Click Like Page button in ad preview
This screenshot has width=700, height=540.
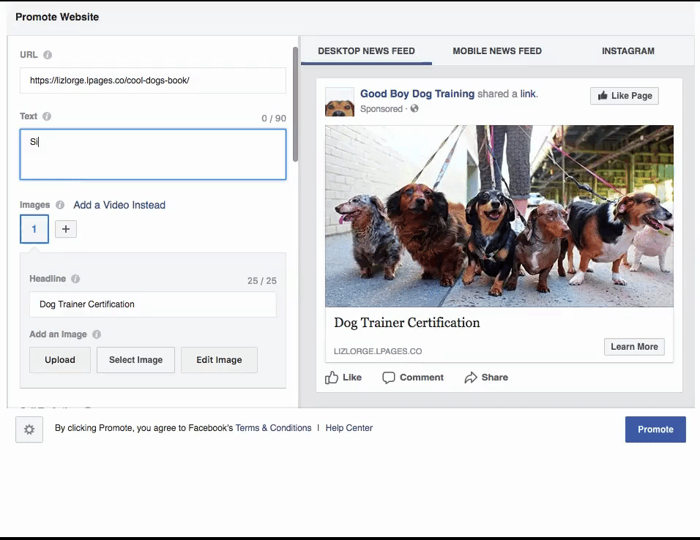[x=624, y=96]
